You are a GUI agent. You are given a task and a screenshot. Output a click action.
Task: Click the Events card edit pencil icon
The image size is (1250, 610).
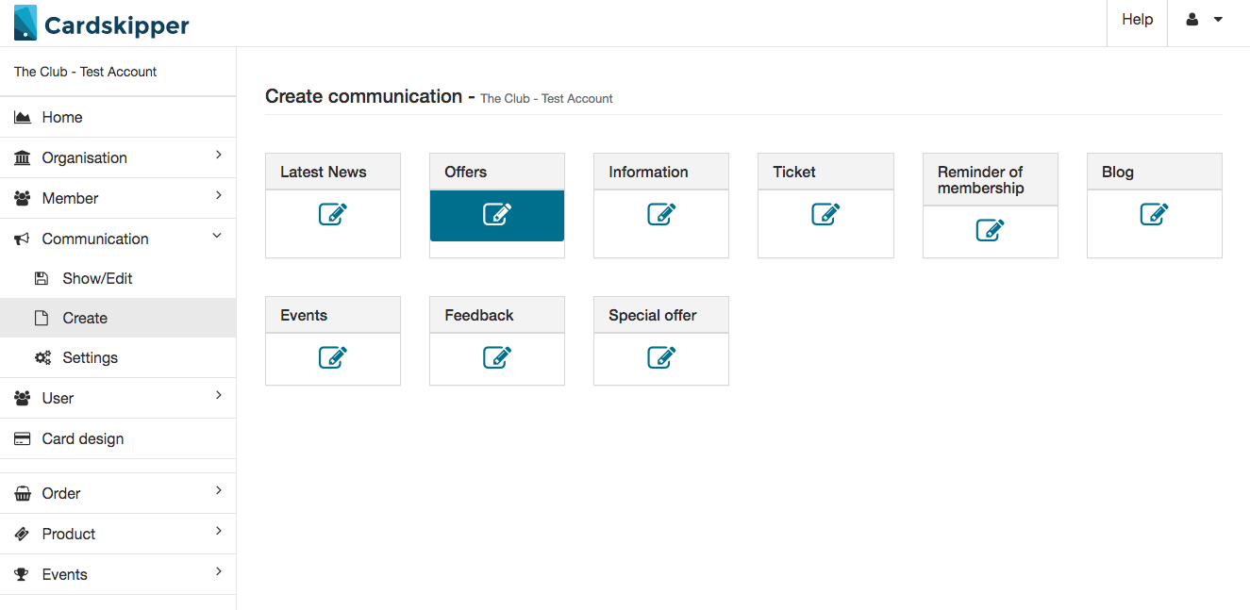pyautogui.click(x=333, y=357)
